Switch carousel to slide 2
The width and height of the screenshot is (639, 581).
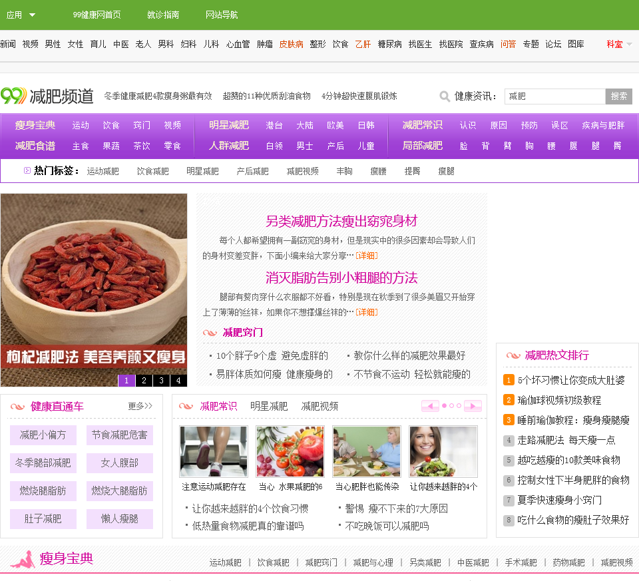(x=144, y=381)
